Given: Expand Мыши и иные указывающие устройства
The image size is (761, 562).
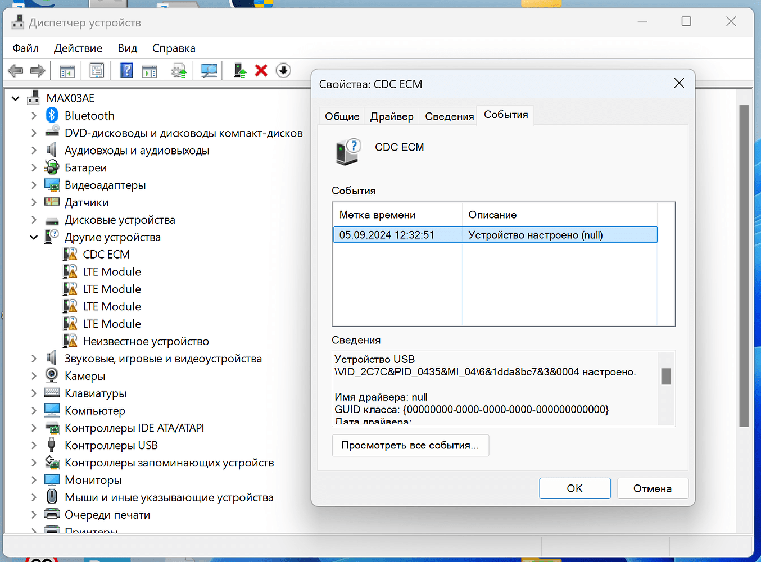Looking at the screenshot, I should 34,497.
